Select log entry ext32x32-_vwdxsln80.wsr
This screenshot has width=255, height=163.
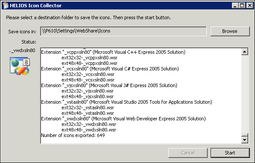[89, 124]
